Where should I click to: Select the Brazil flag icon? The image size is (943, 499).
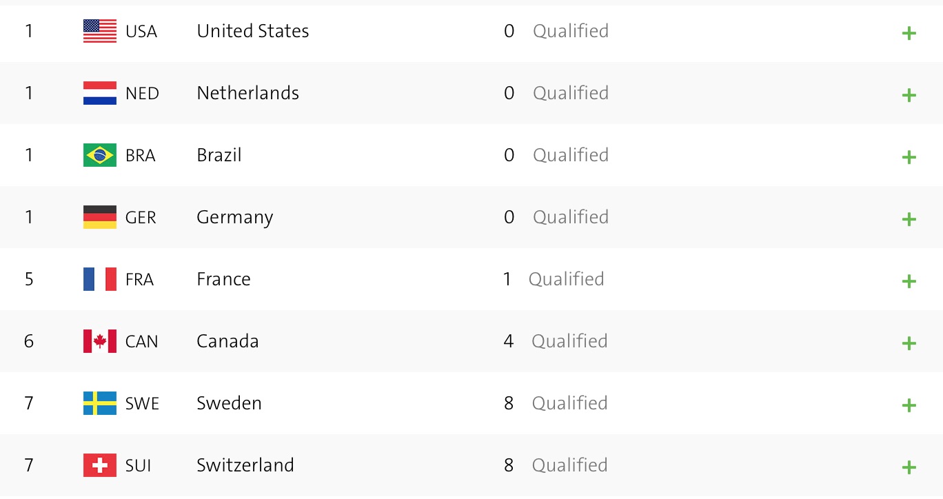pos(100,155)
